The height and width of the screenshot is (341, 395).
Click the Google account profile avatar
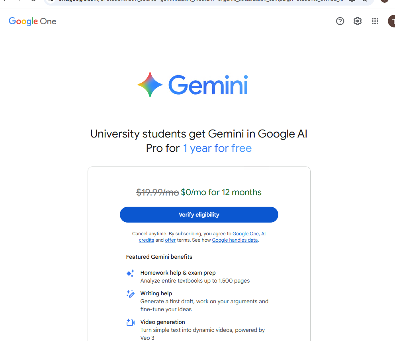point(392,21)
